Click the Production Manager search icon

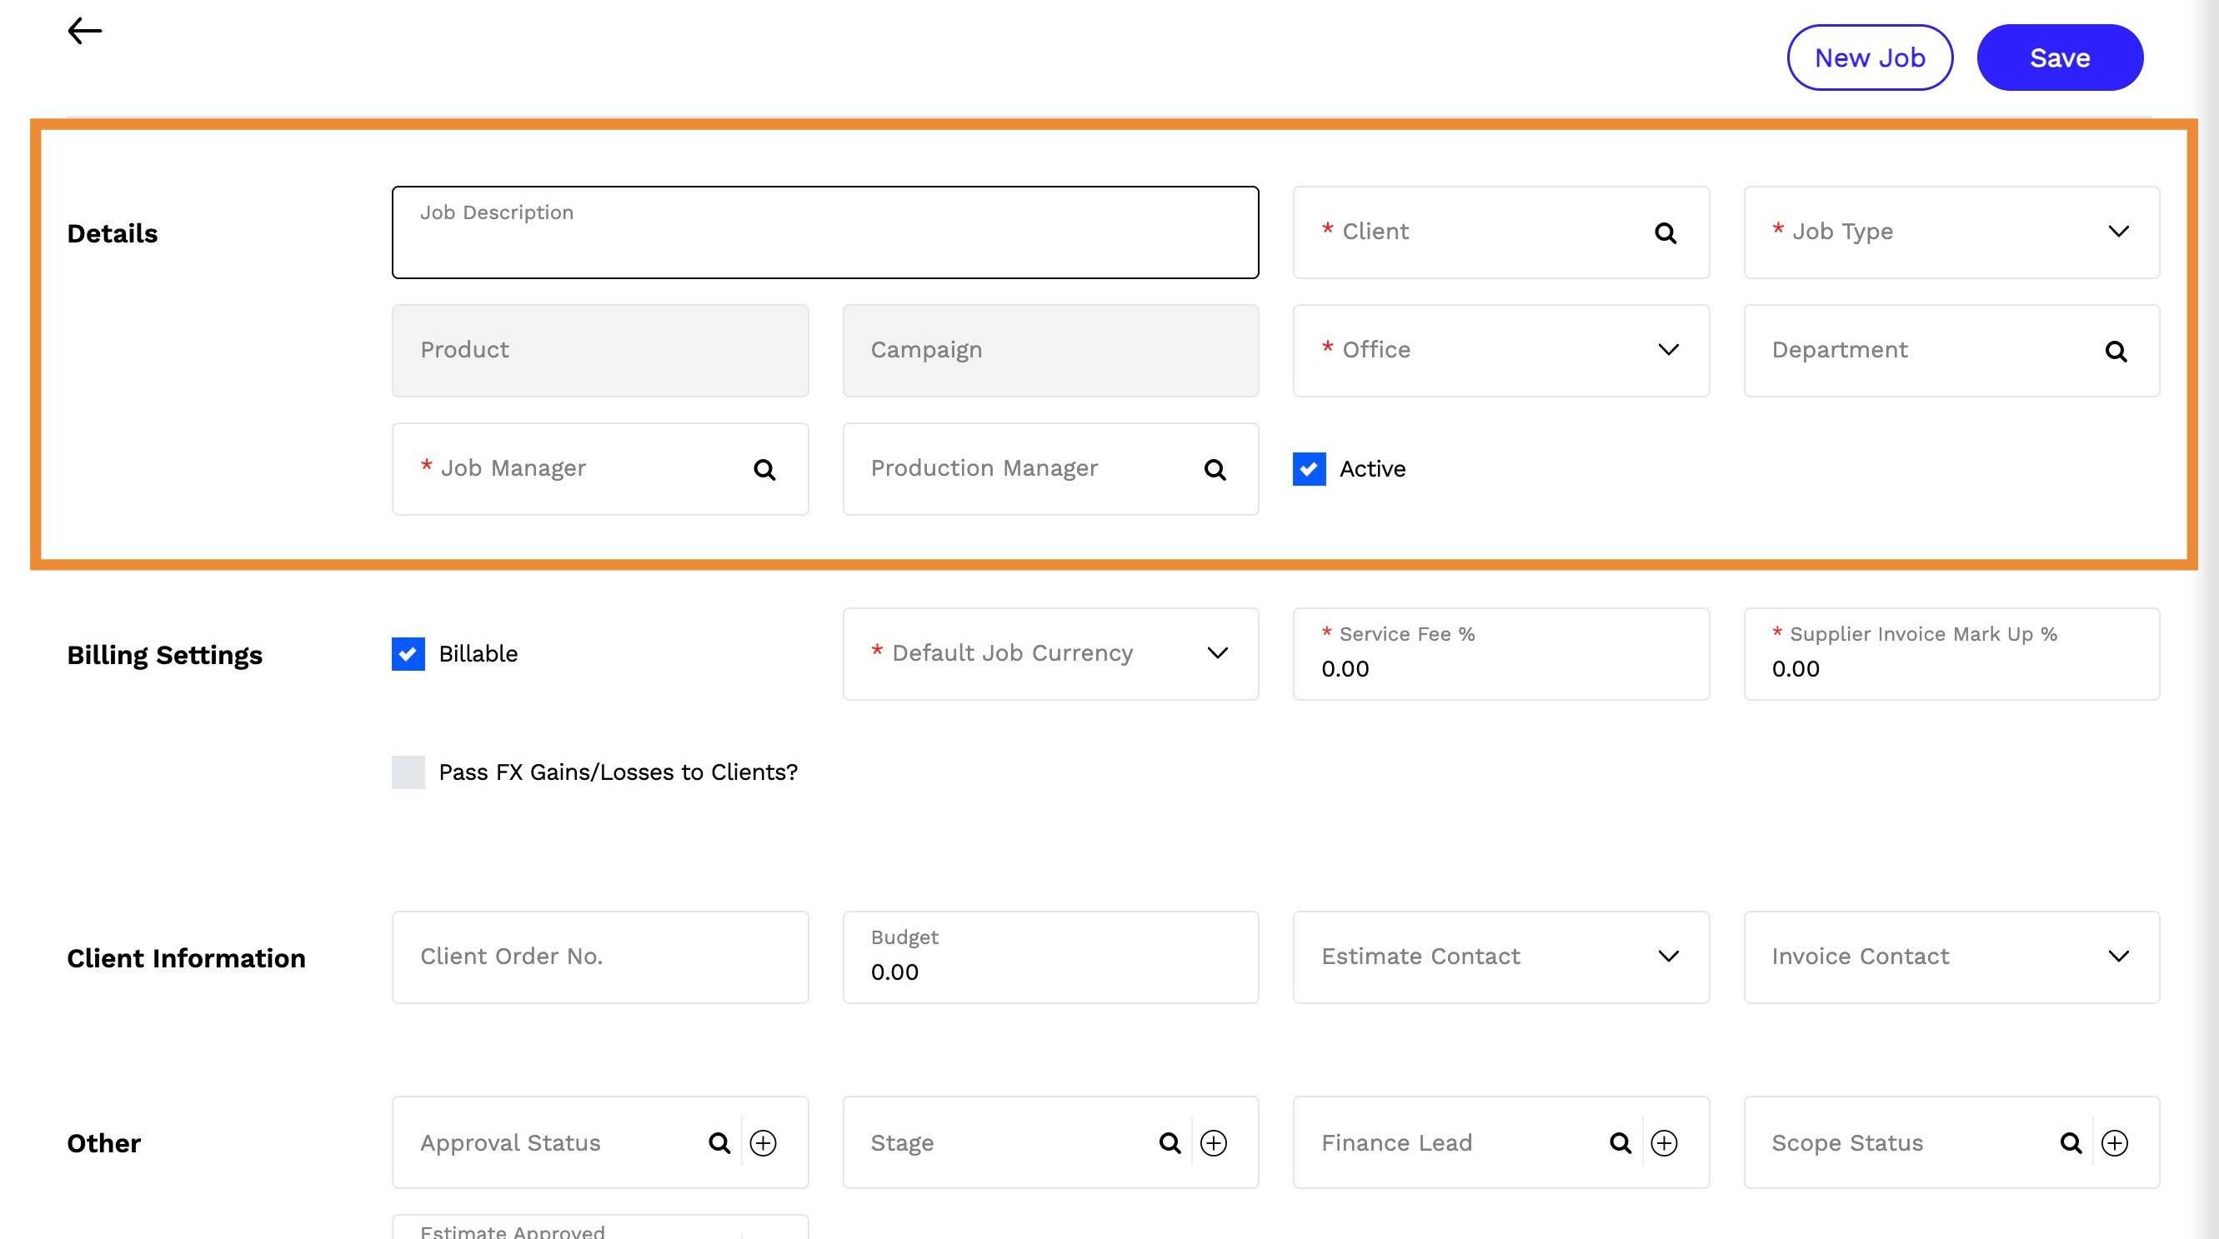pos(1215,469)
